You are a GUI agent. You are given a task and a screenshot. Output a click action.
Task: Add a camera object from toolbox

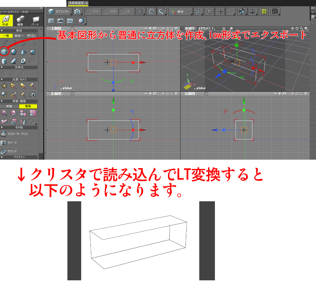(x=33, y=95)
